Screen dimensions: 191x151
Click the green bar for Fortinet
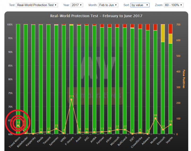tap(102, 81)
